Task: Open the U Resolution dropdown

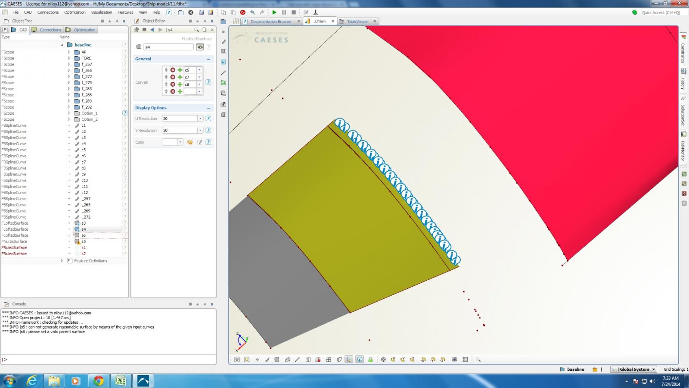Action: click(x=200, y=119)
